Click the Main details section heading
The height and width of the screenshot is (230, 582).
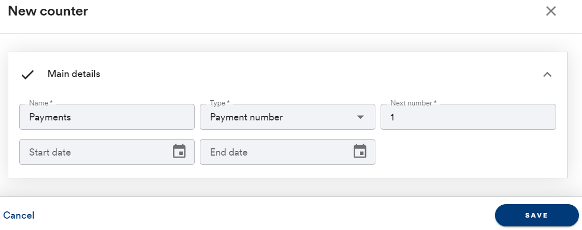[74, 74]
